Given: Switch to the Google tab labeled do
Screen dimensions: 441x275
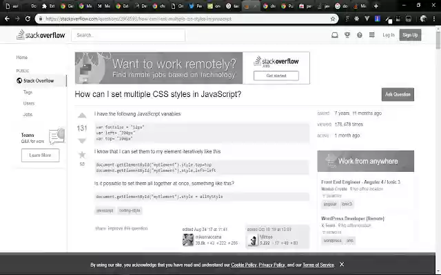Looking at the screenshot, I should click(x=341, y=5).
